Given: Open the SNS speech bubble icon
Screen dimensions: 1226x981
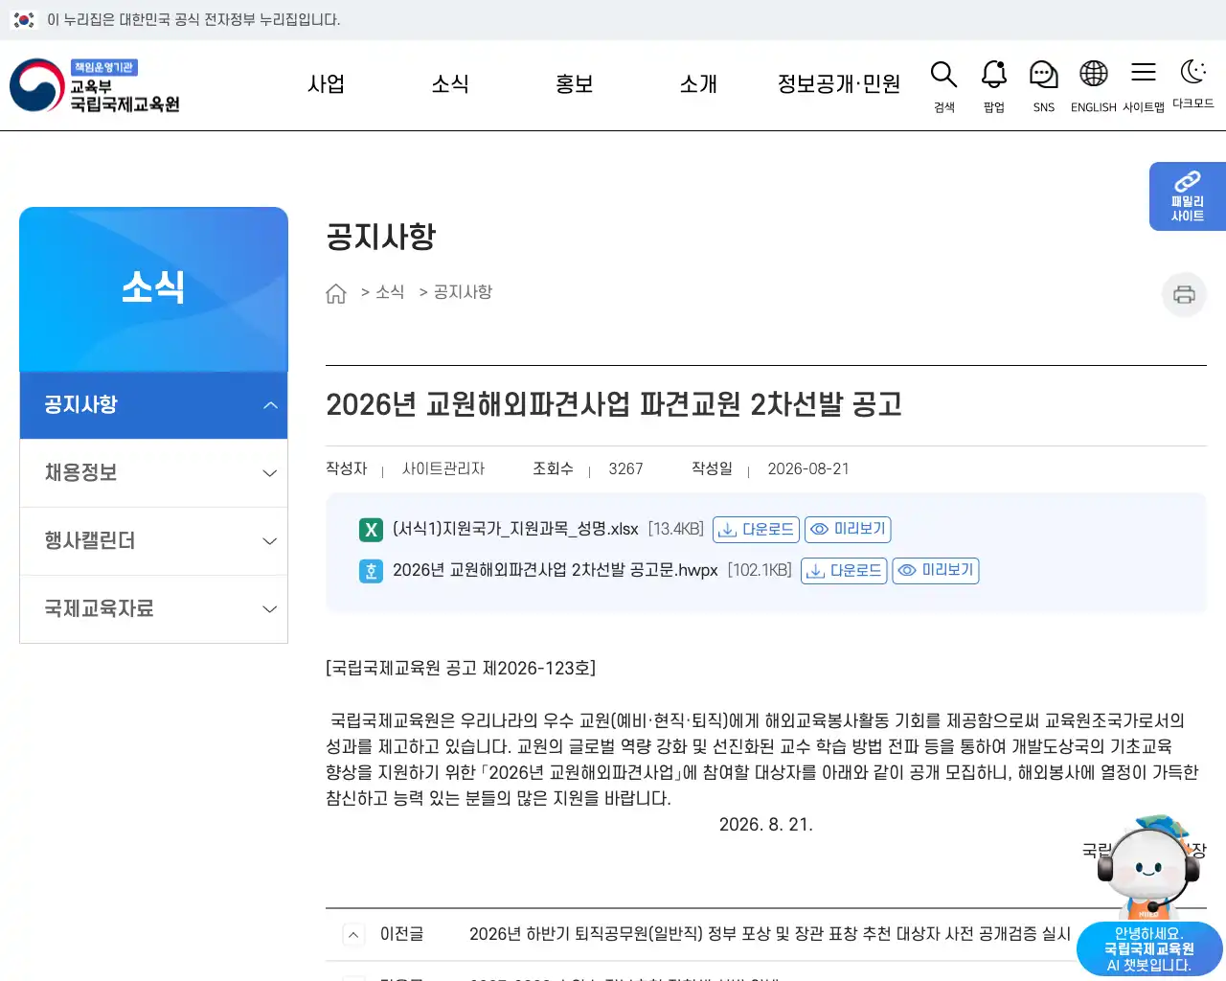Looking at the screenshot, I should 1044,86.
